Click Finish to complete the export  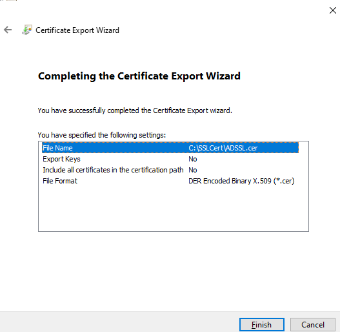[x=262, y=325]
